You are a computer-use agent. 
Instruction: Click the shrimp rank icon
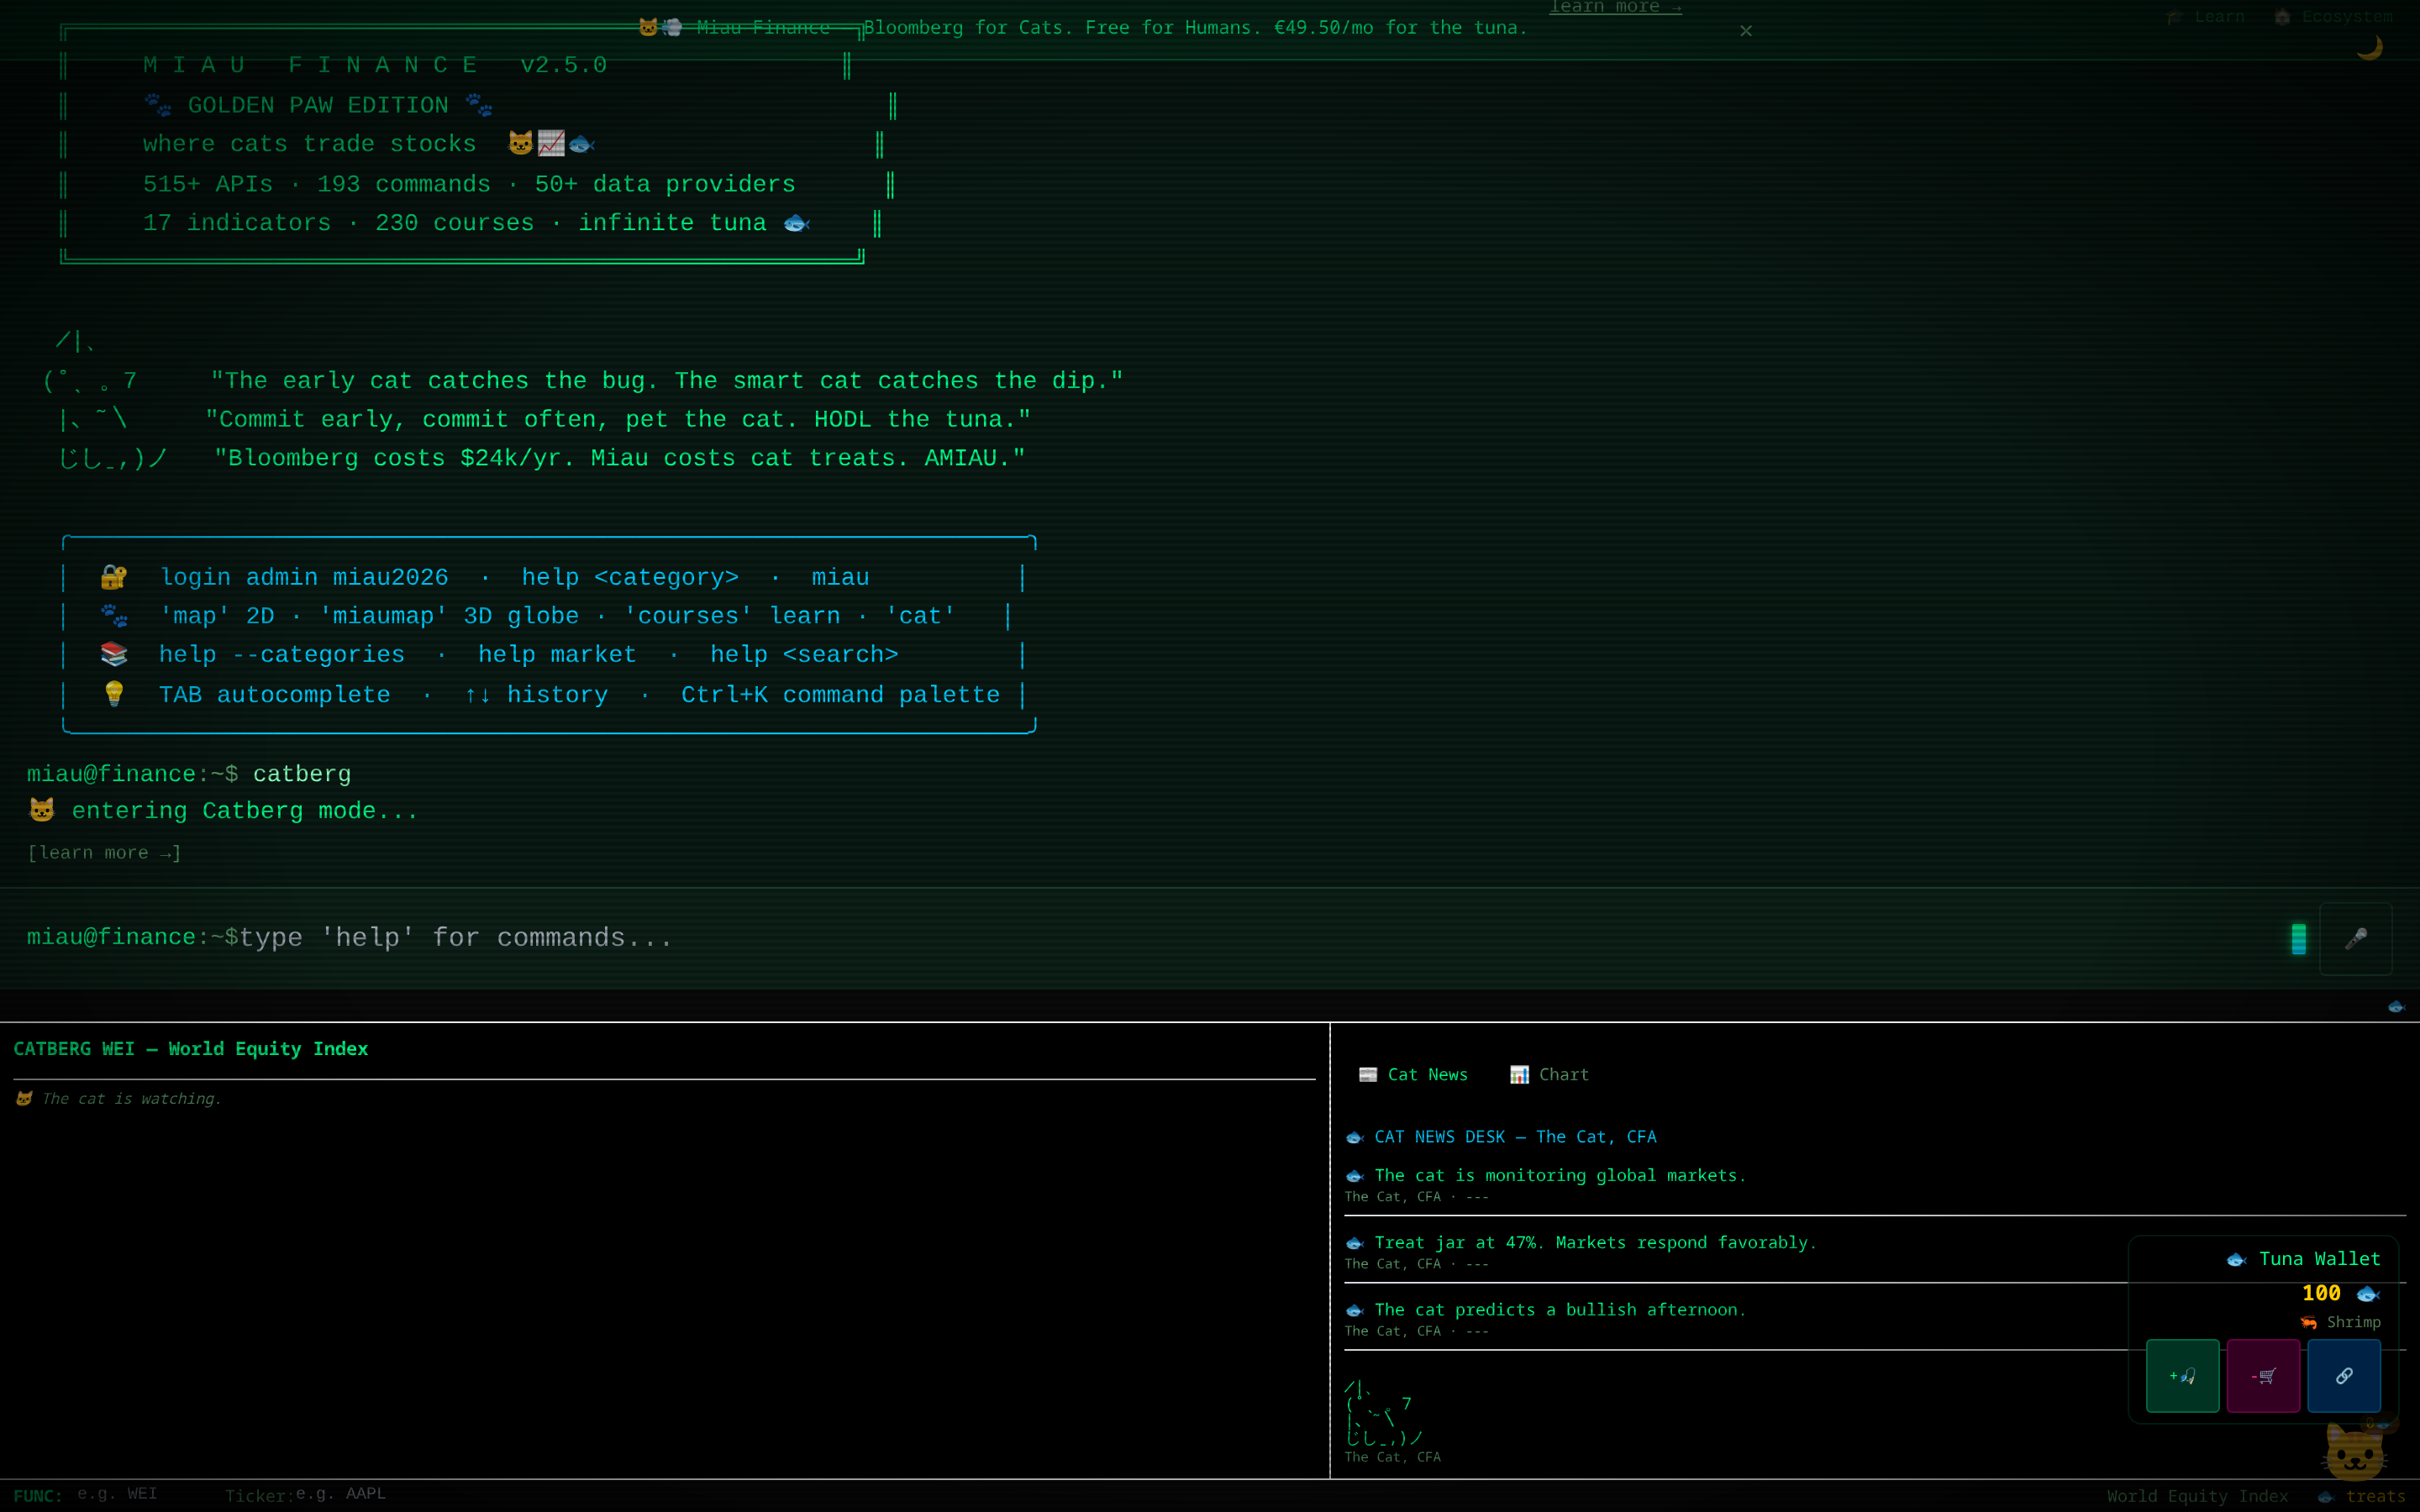(x=2309, y=1323)
